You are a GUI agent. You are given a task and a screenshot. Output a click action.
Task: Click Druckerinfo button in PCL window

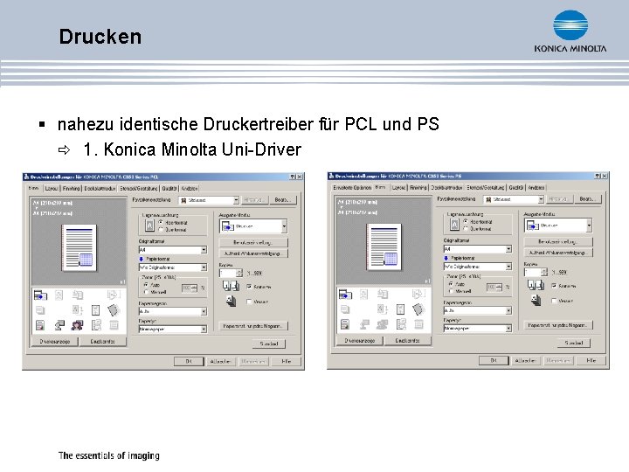coord(103,342)
